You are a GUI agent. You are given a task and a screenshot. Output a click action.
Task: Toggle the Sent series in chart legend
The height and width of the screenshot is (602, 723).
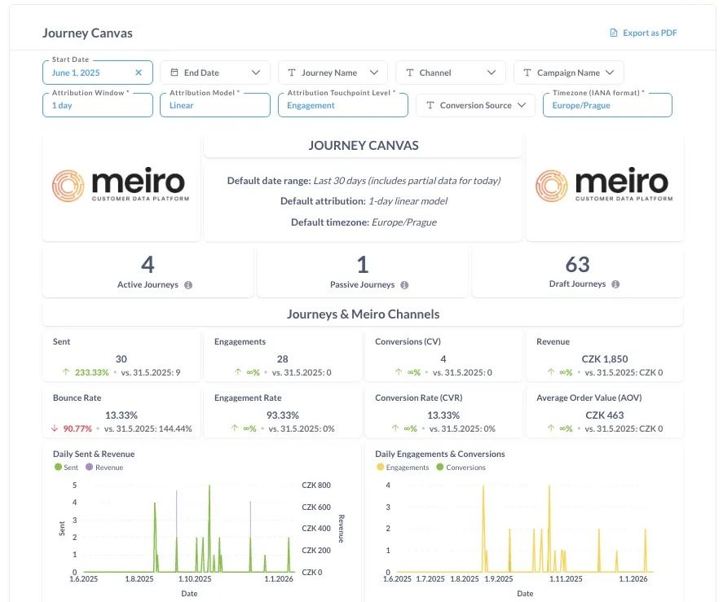tap(67, 468)
